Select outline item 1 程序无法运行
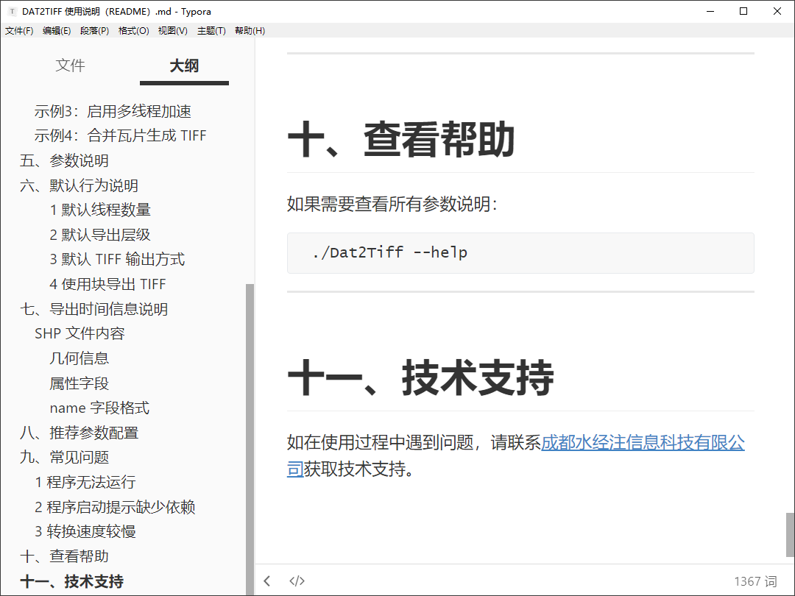The width and height of the screenshot is (795, 596). pyautogui.click(x=85, y=482)
